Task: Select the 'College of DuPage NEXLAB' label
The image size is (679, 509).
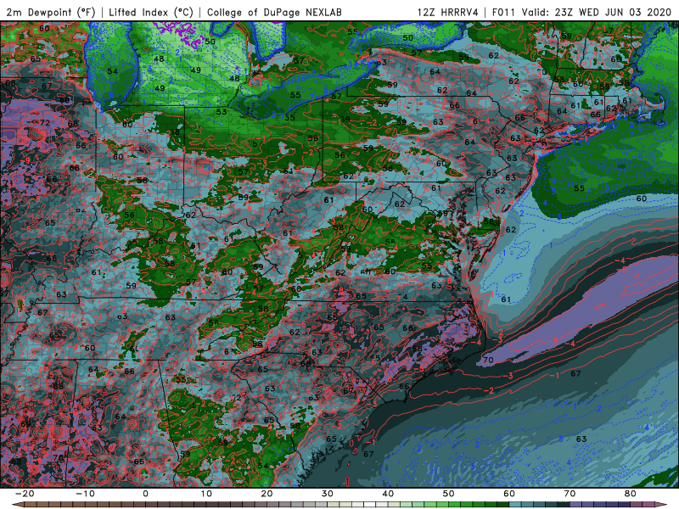Action: click(x=274, y=12)
